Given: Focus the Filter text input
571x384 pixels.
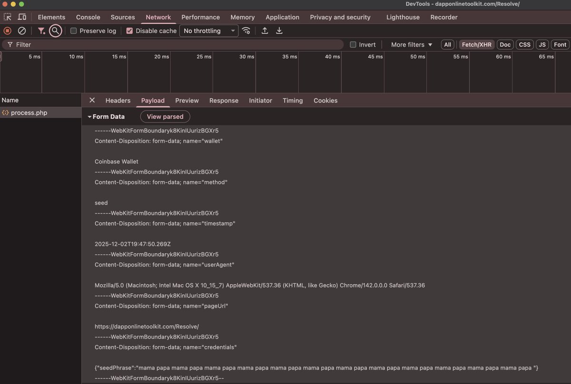Looking at the screenshot, I should (173, 45).
